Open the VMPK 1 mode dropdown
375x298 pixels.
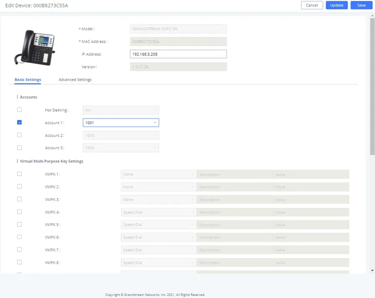click(159, 174)
